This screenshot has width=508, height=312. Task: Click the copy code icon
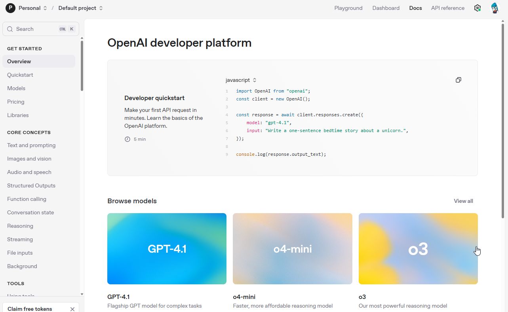tap(458, 80)
